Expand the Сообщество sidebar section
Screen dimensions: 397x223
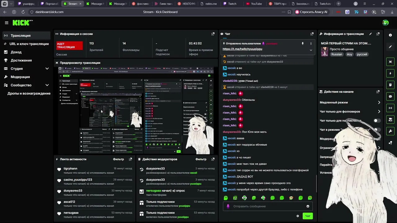47,85
